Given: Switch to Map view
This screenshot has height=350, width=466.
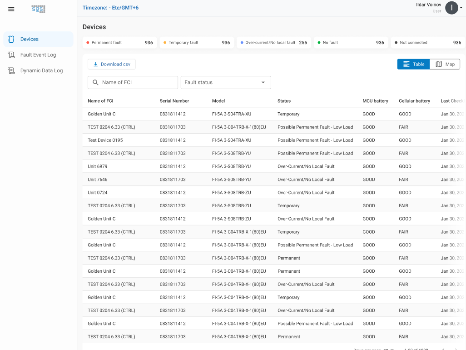Looking at the screenshot, I should point(445,64).
